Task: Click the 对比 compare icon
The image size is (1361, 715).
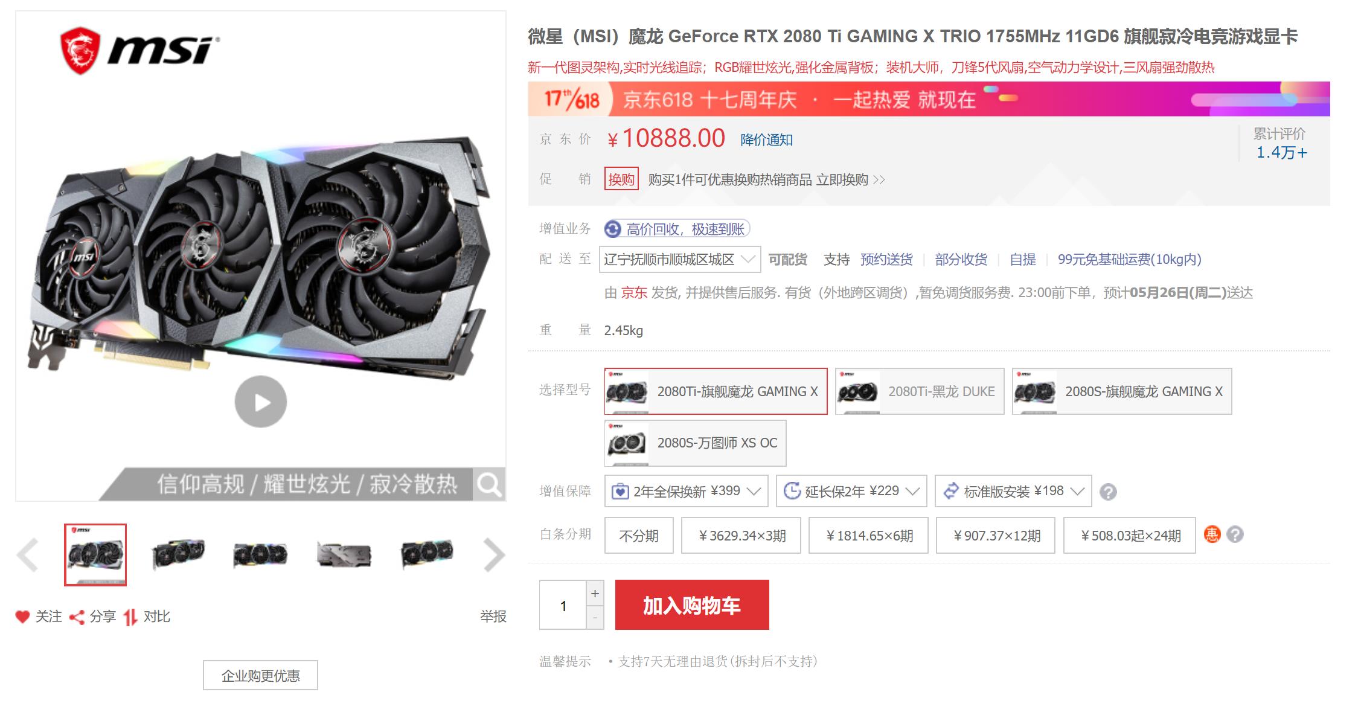Action: pos(130,617)
